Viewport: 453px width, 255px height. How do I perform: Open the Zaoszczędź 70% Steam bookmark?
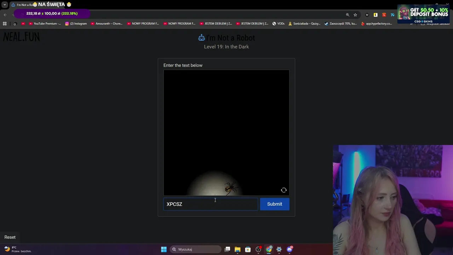tap(340, 24)
